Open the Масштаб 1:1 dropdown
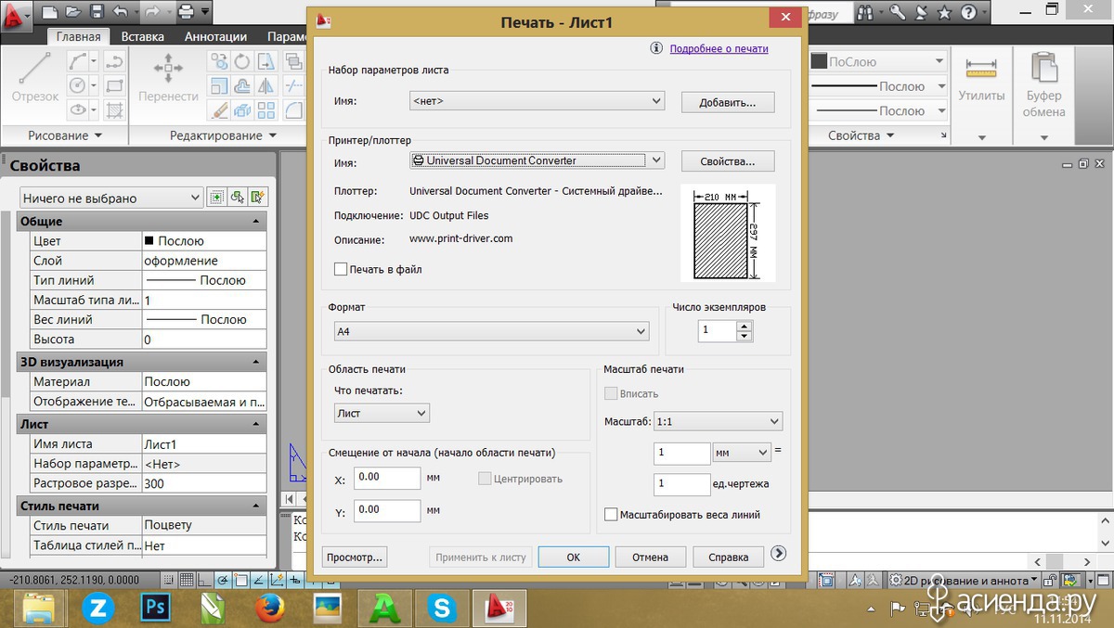The height and width of the screenshot is (628, 1114). click(x=718, y=421)
